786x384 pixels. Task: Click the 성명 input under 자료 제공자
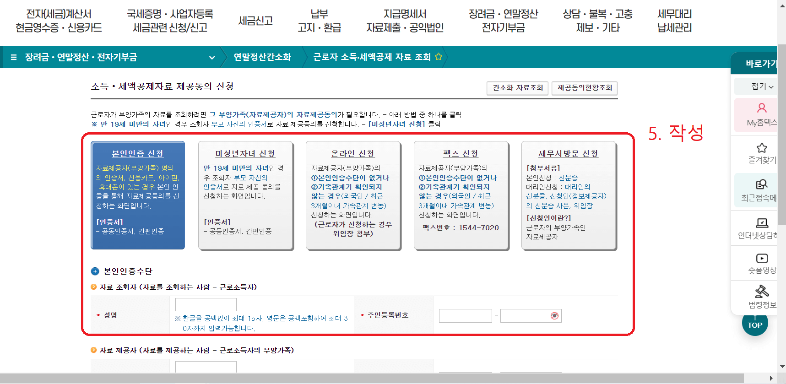(206, 367)
